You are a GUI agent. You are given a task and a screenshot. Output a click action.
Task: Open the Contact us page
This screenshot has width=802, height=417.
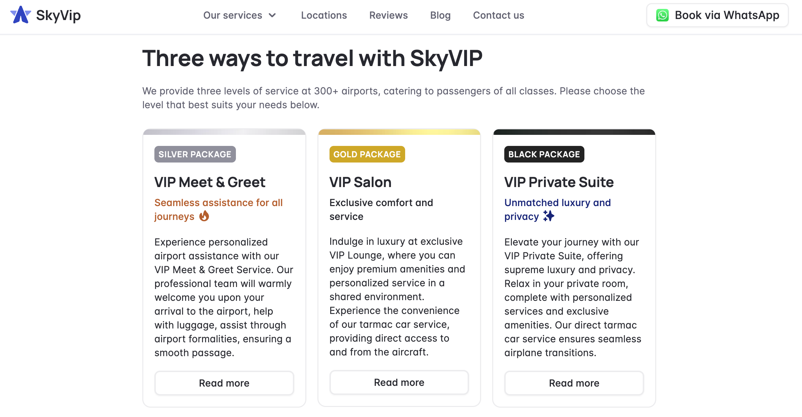498,15
